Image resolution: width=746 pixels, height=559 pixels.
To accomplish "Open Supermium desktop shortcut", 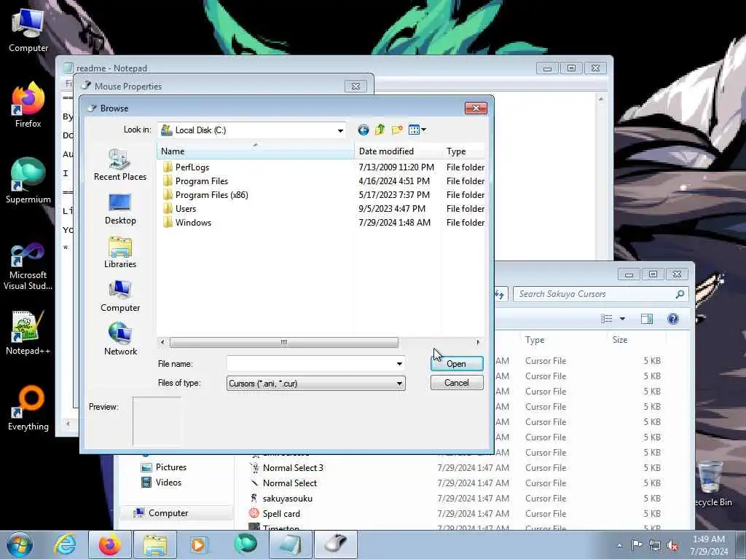I will click(x=28, y=181).
